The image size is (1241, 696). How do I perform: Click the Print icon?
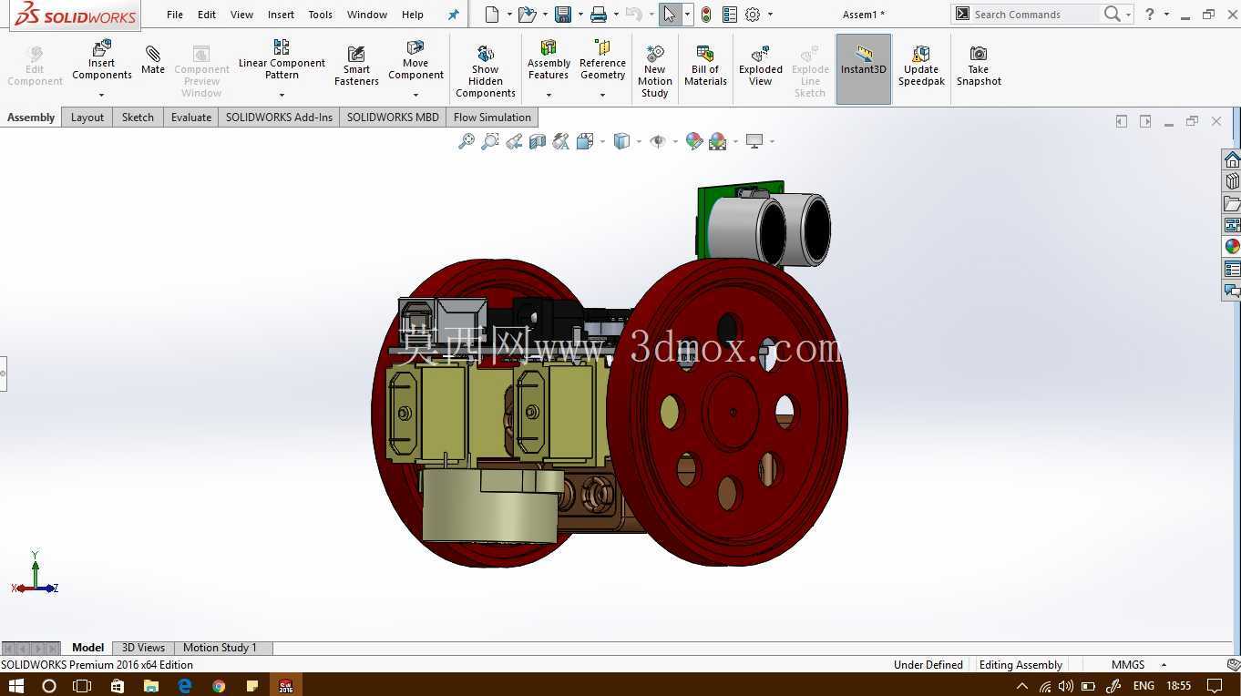(x=599, y=15)
